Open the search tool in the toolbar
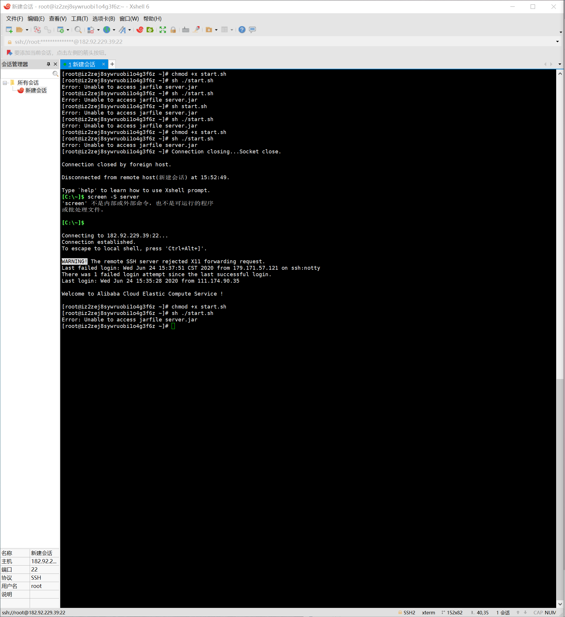The image size is (565, 617). tap(78, 30)
